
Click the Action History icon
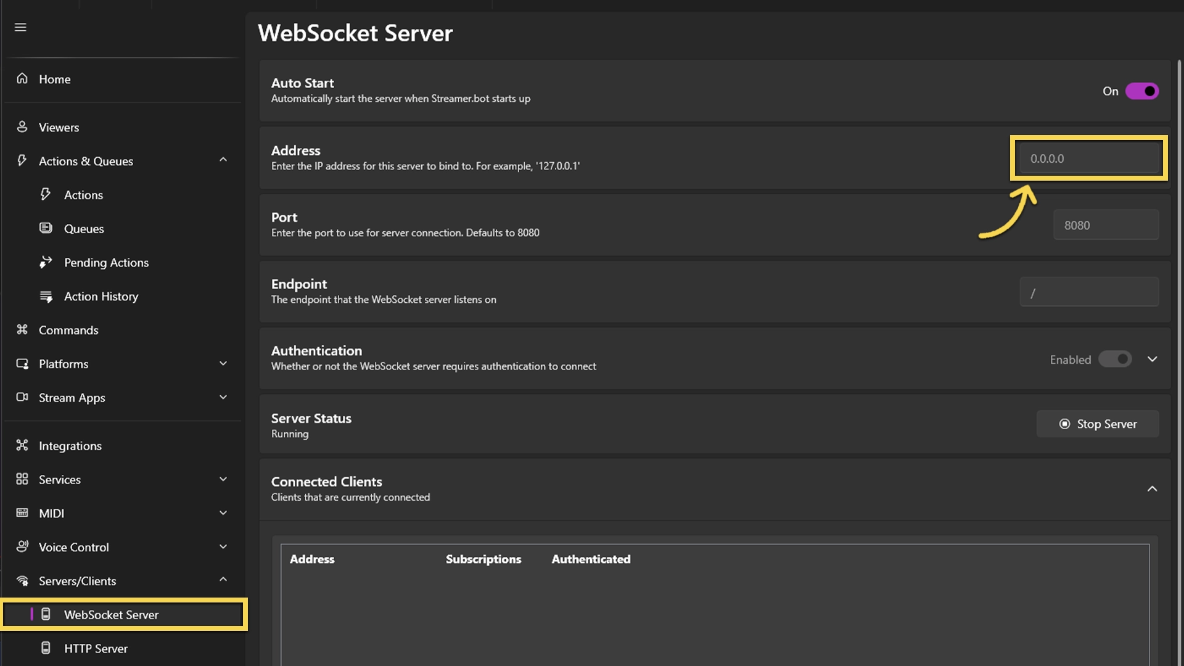coord(46,296)
